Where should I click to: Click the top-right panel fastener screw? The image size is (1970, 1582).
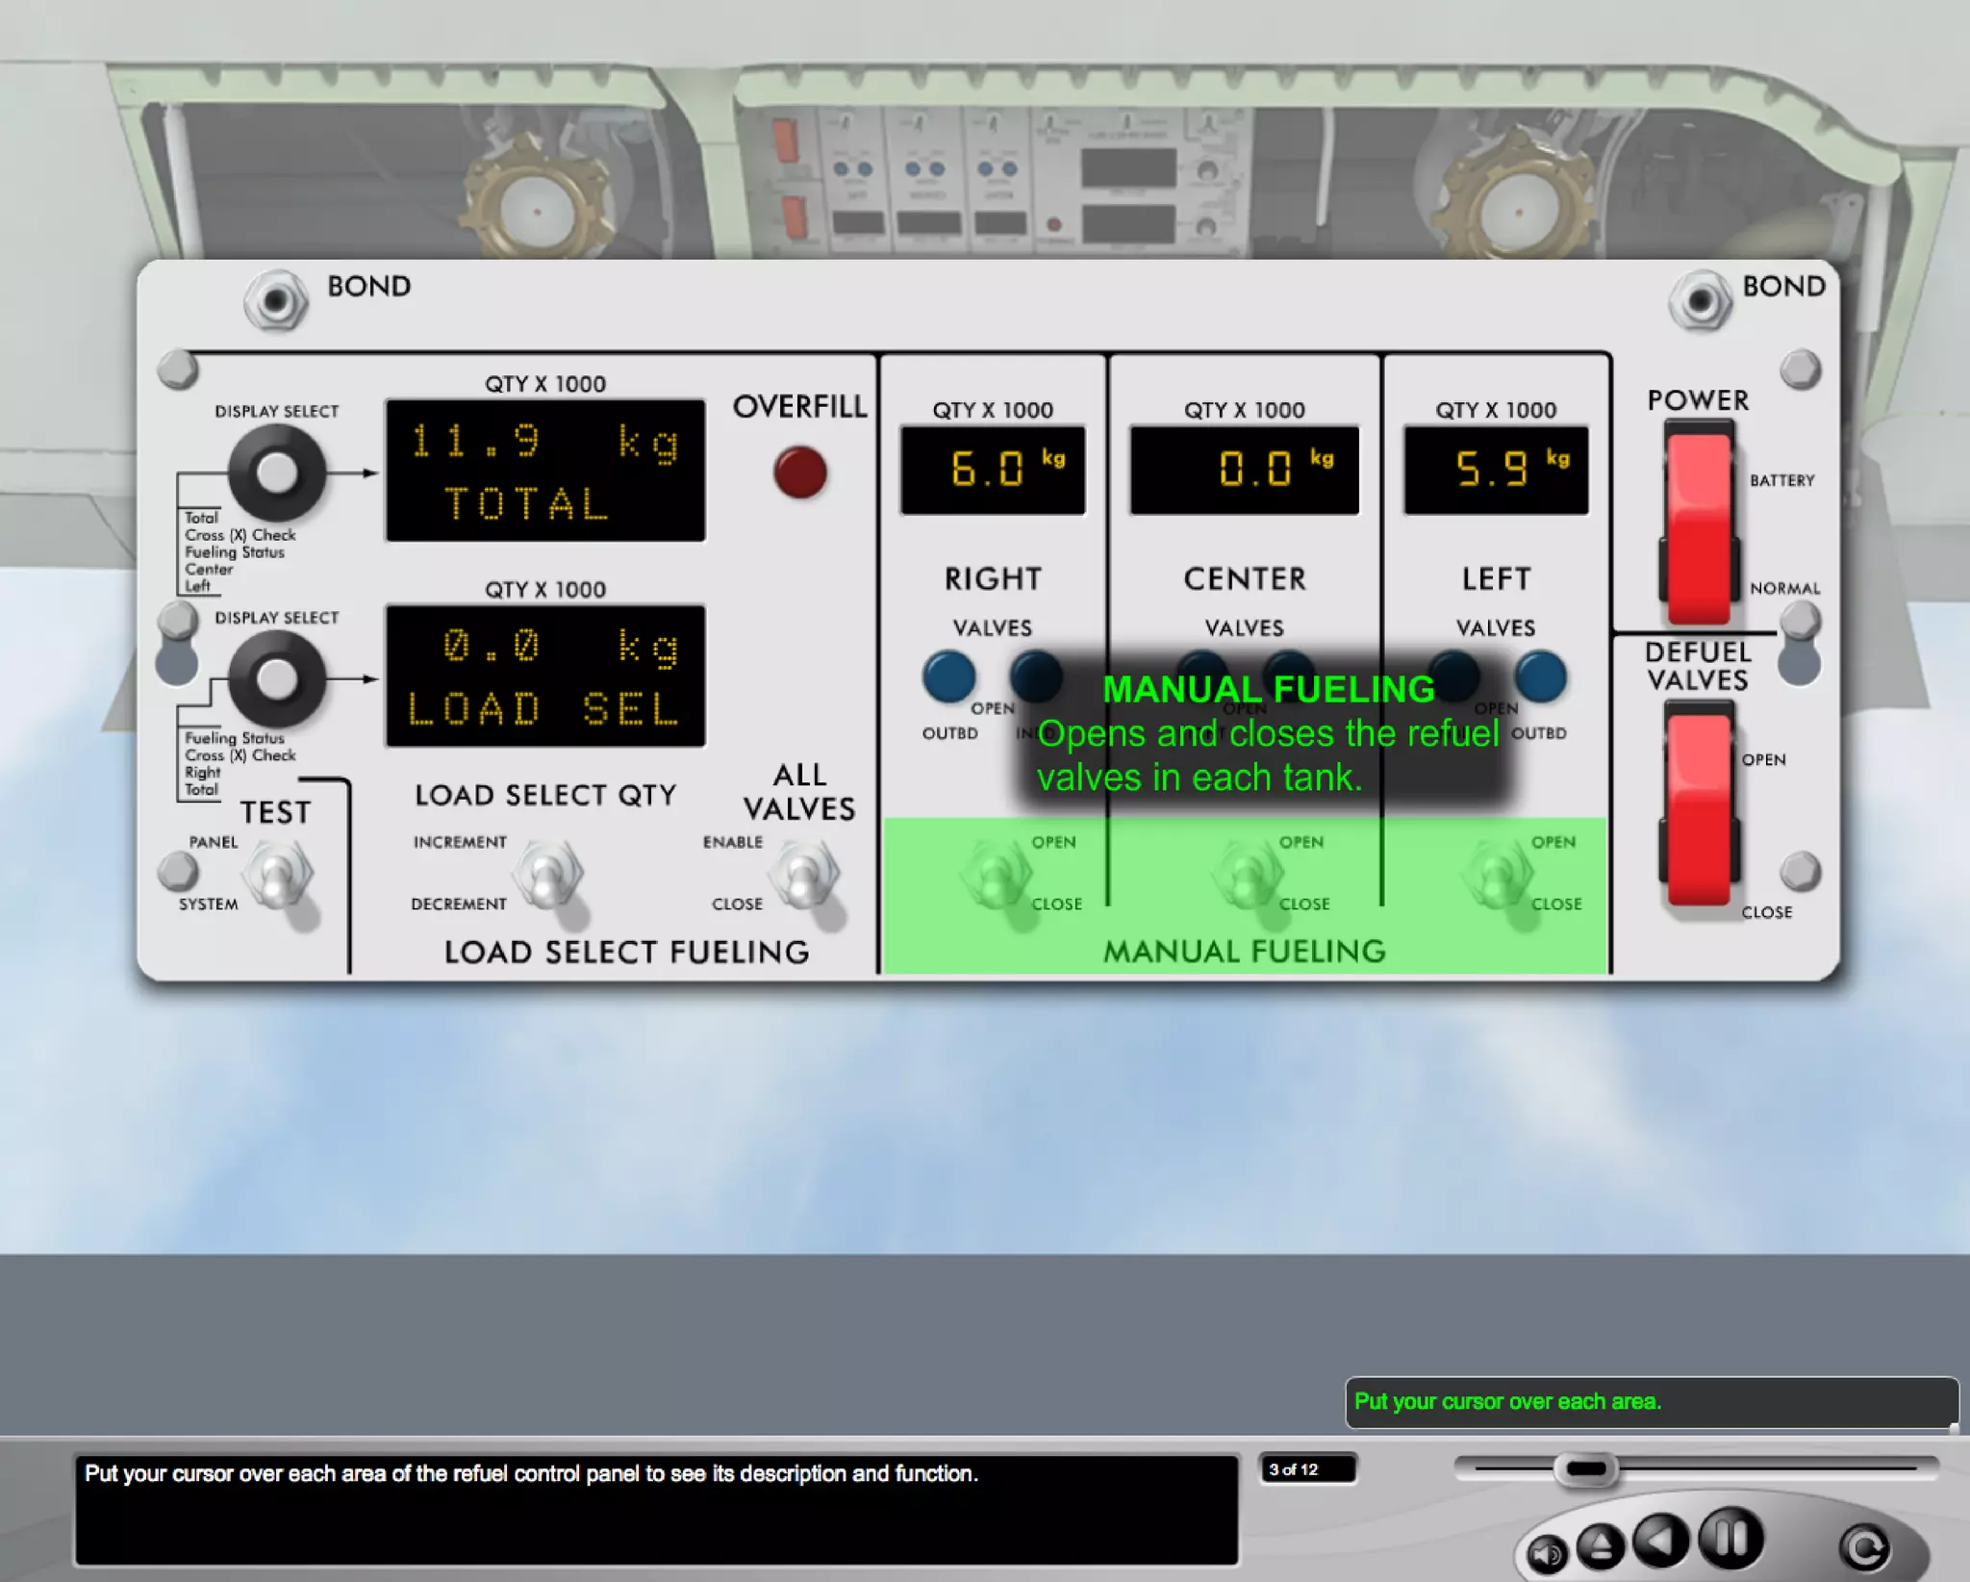1800,369
